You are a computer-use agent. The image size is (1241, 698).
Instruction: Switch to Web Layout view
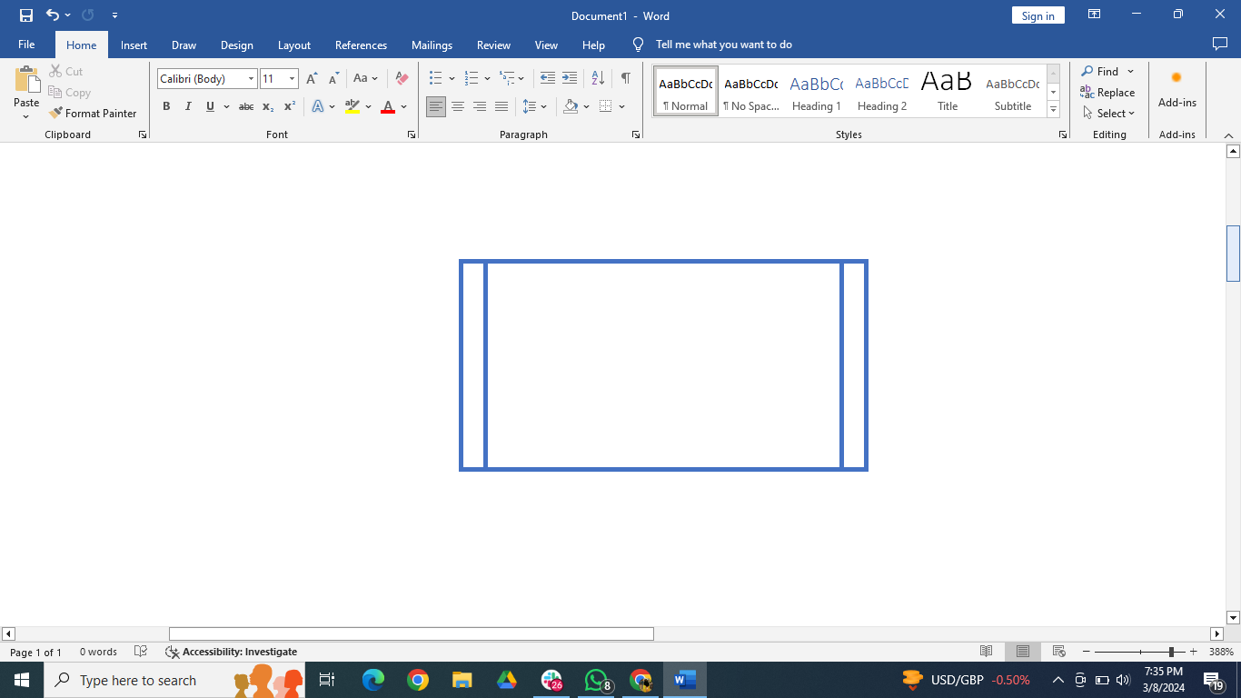coord(1058,652)
